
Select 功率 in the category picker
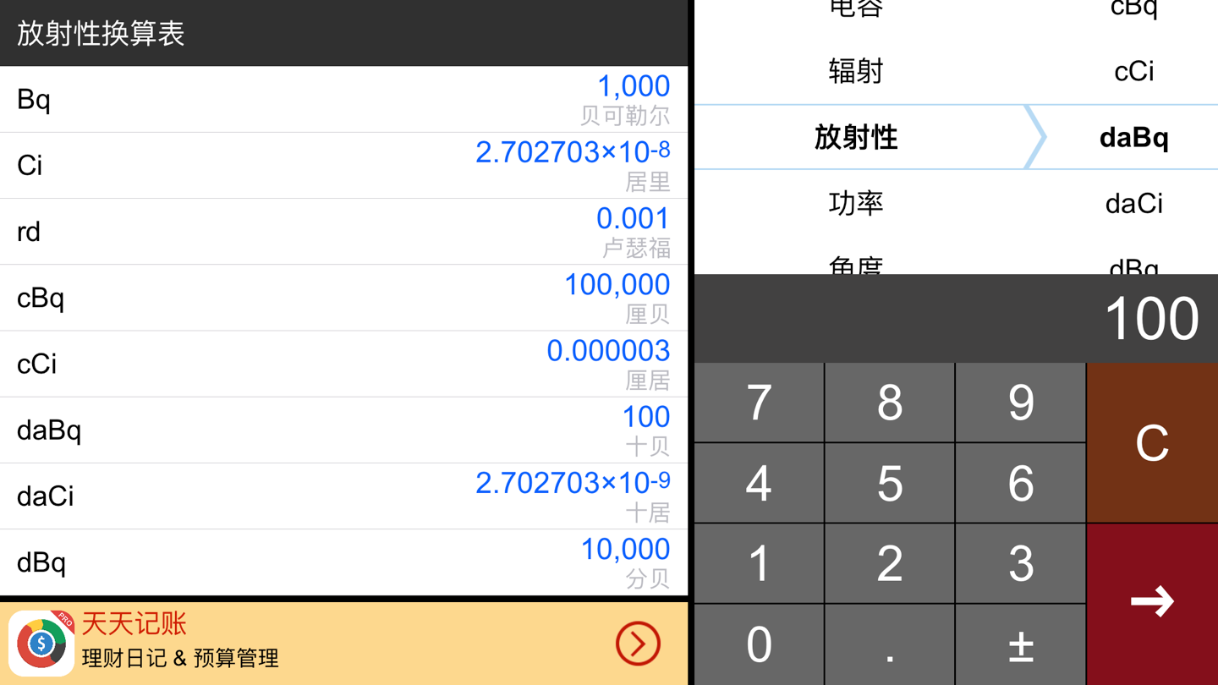click(x=856, y=203)
